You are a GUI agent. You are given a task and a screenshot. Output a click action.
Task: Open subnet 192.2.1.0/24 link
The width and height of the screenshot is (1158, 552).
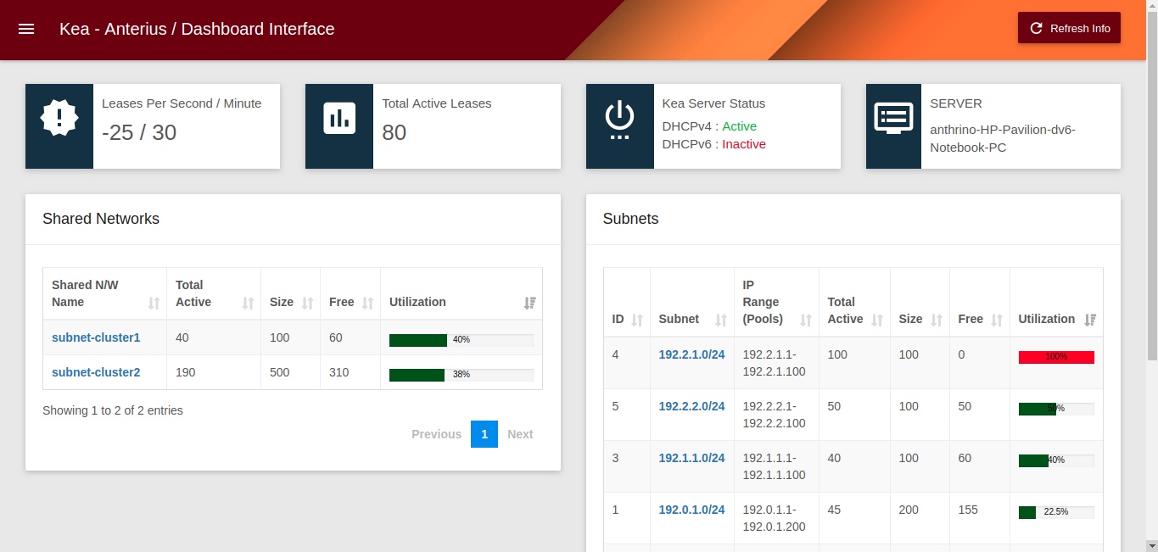[691, 354]
